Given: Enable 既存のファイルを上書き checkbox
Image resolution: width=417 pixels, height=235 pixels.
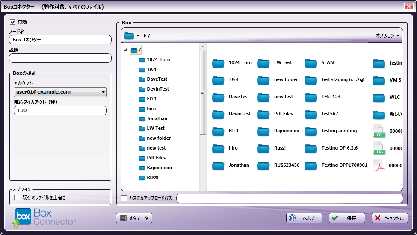Looking at the screenshot, I should pos(17,197).
